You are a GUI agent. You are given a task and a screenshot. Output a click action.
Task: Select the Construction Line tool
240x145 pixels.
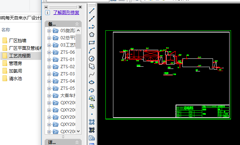[92, 19]
